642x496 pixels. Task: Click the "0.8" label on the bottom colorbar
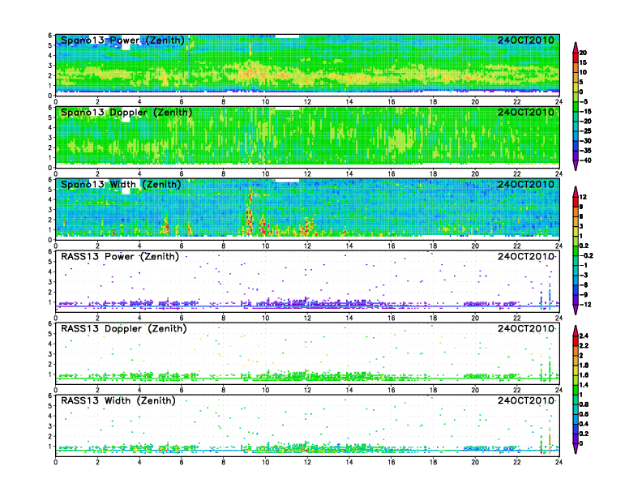[x=584, y=404]
